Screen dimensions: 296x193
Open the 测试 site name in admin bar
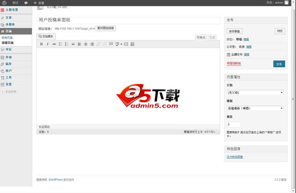[15, 3]
